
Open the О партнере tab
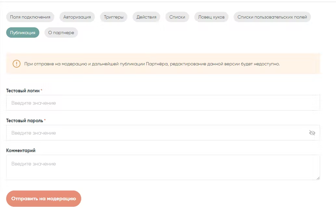point(61,33)
